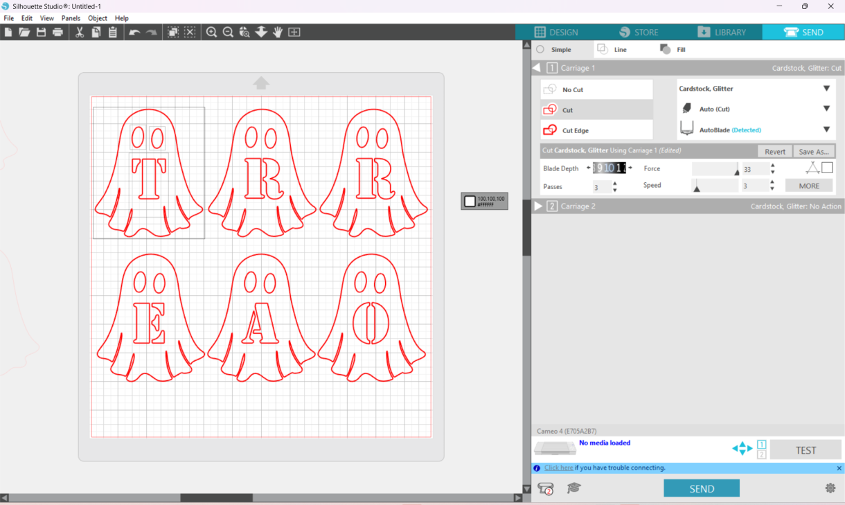Select carriage 2 indicator box near TEST

coord(761,454)
